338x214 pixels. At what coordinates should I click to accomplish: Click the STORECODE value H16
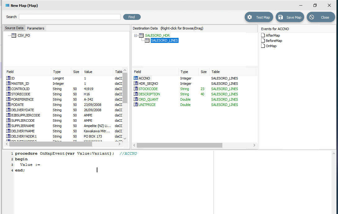[87, 94]
